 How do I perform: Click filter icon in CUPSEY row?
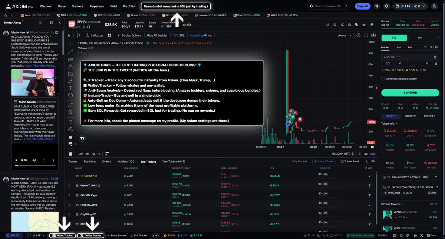coord(369,176)
